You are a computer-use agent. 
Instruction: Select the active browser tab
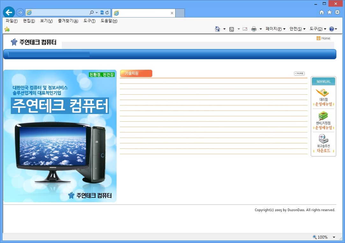click(x=144, y=13)
